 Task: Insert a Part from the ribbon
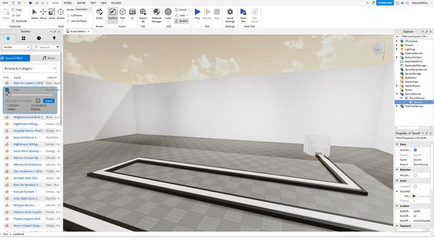[122, 14]
